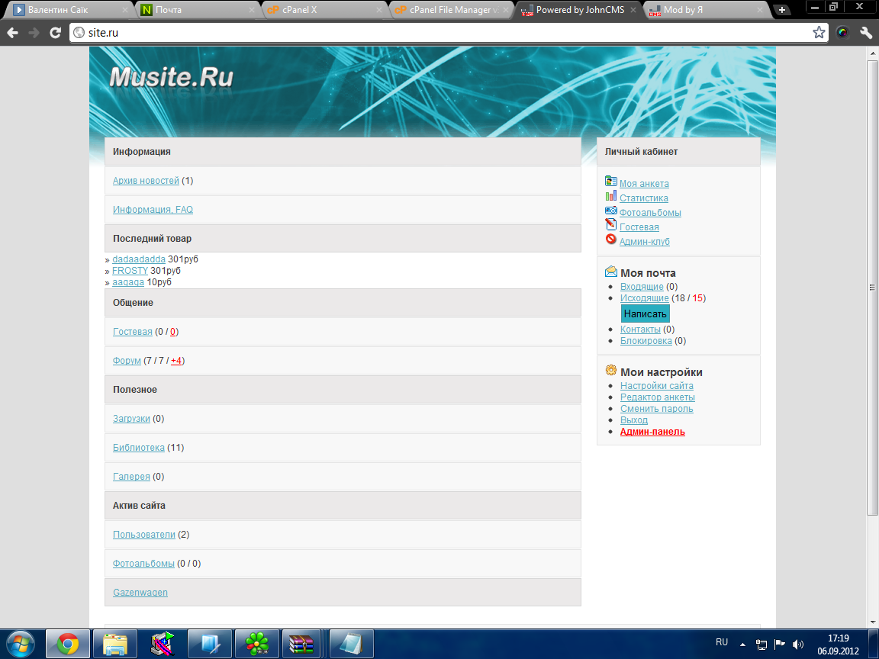This screenshot has width=879, height=659.
Task: Open the dadaadadda product link
Action: [x=138, y=259]
